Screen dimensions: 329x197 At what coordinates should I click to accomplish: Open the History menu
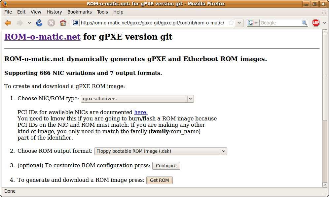coord(54,12)
